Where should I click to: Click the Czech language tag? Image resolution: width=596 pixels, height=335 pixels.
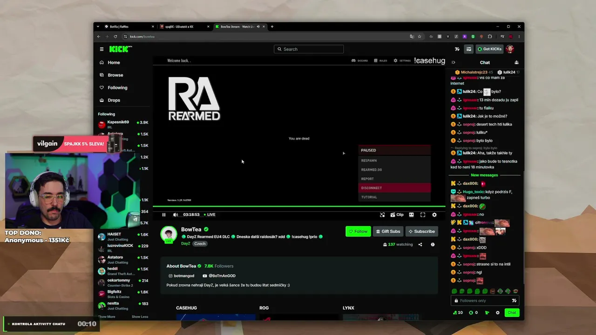click(200, 243)
